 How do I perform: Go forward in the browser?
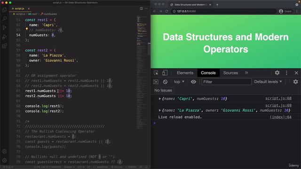(161, 11)
